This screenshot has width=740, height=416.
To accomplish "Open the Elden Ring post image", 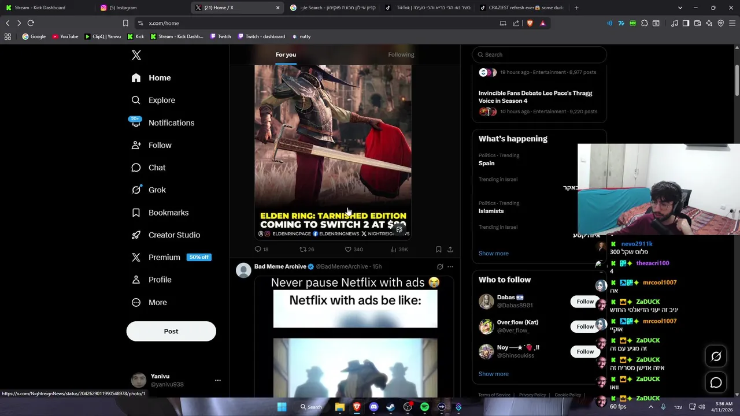I will pyautogui.click(x=333, y=151).
